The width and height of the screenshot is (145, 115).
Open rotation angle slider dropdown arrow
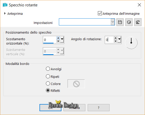tap(119, 39)
